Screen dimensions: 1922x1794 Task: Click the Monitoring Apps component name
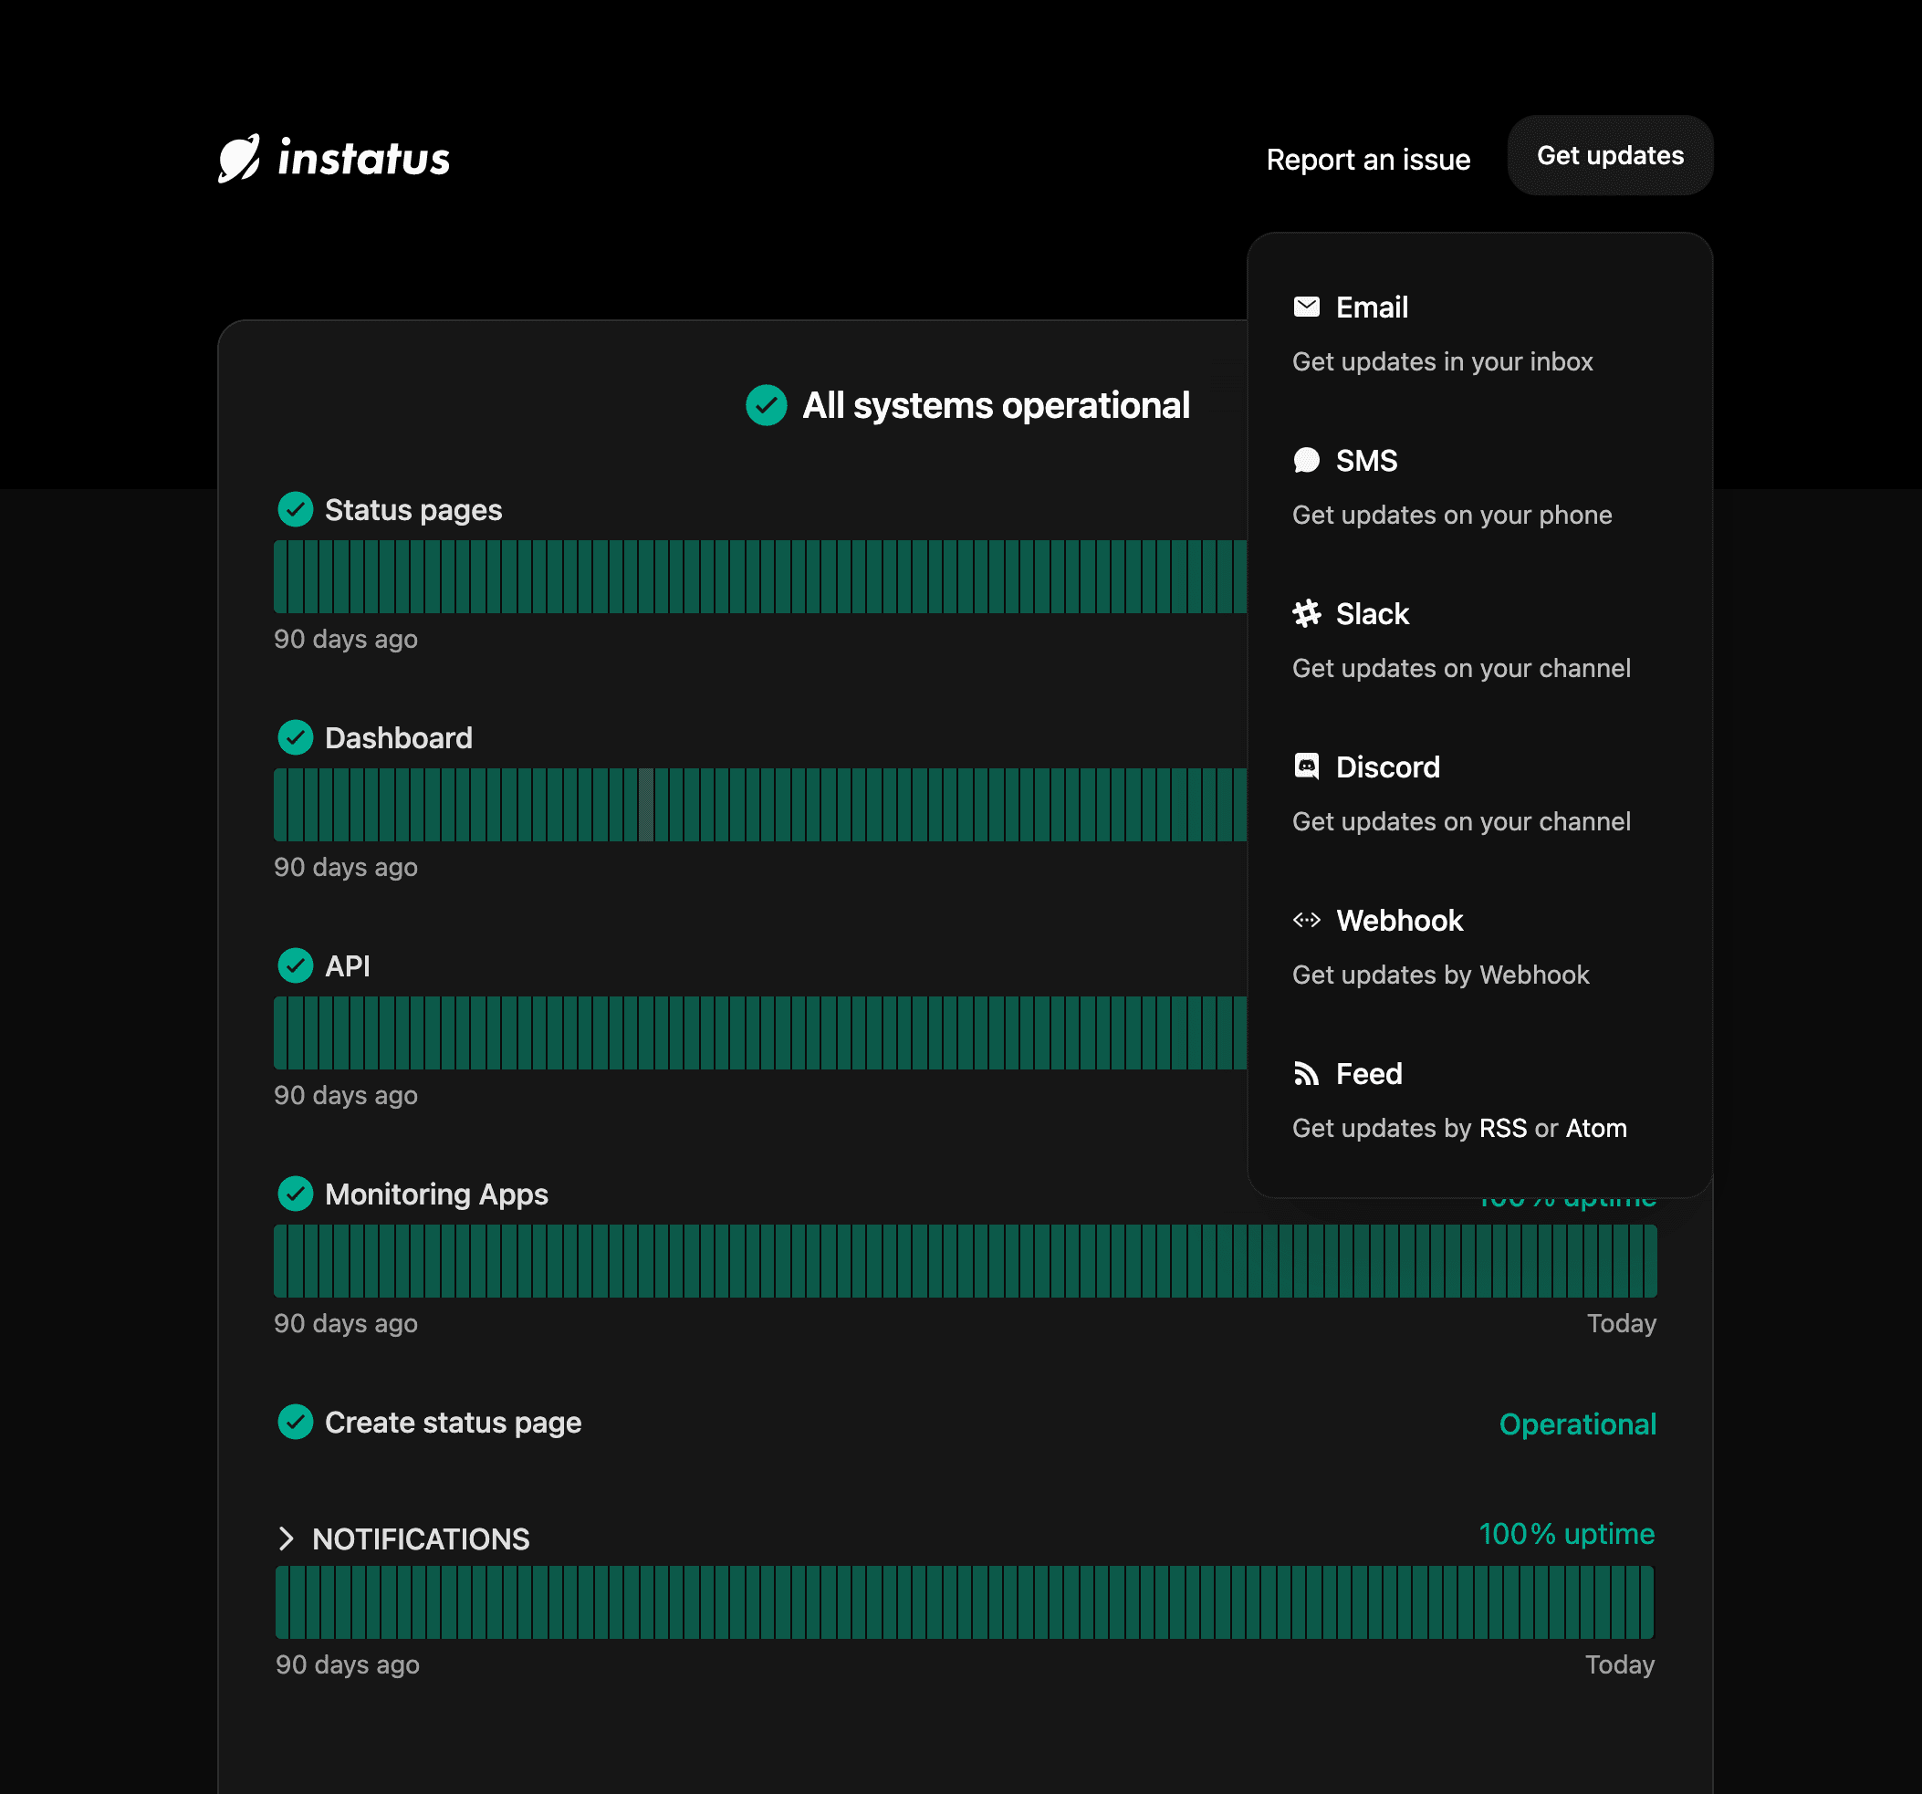436,1194
